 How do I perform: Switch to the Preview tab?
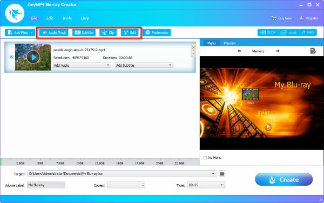point(230,43)
